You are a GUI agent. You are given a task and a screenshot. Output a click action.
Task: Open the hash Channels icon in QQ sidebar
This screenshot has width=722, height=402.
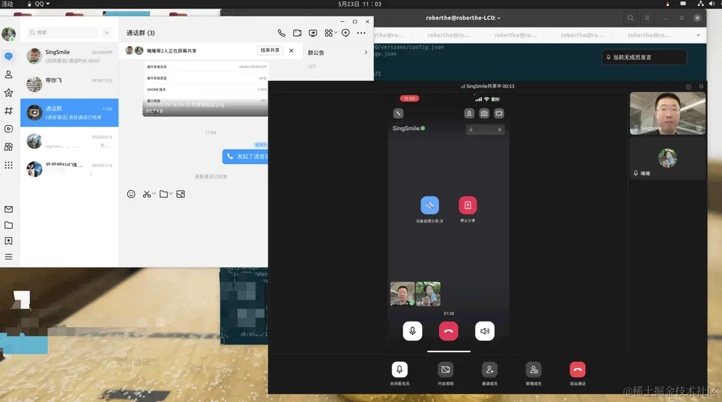pyautogui.click(x=8, y=111)
